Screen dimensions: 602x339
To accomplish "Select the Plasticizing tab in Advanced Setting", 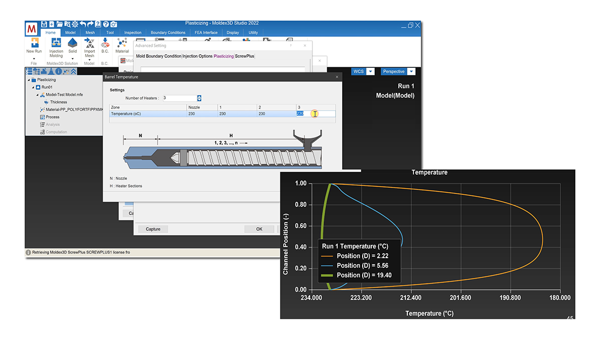I will coord(224,56).
